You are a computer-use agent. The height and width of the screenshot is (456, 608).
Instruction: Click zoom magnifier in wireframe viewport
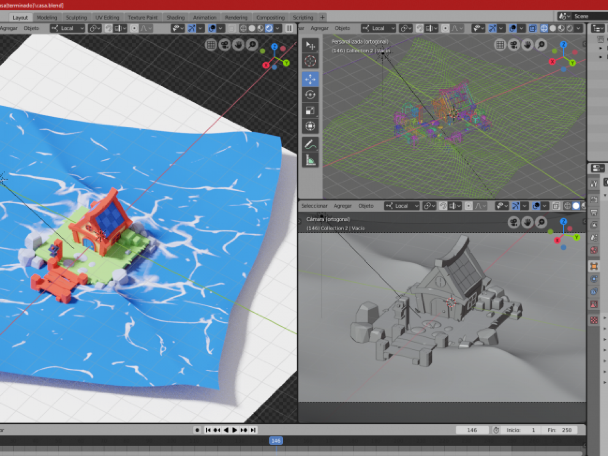point(541,45)
